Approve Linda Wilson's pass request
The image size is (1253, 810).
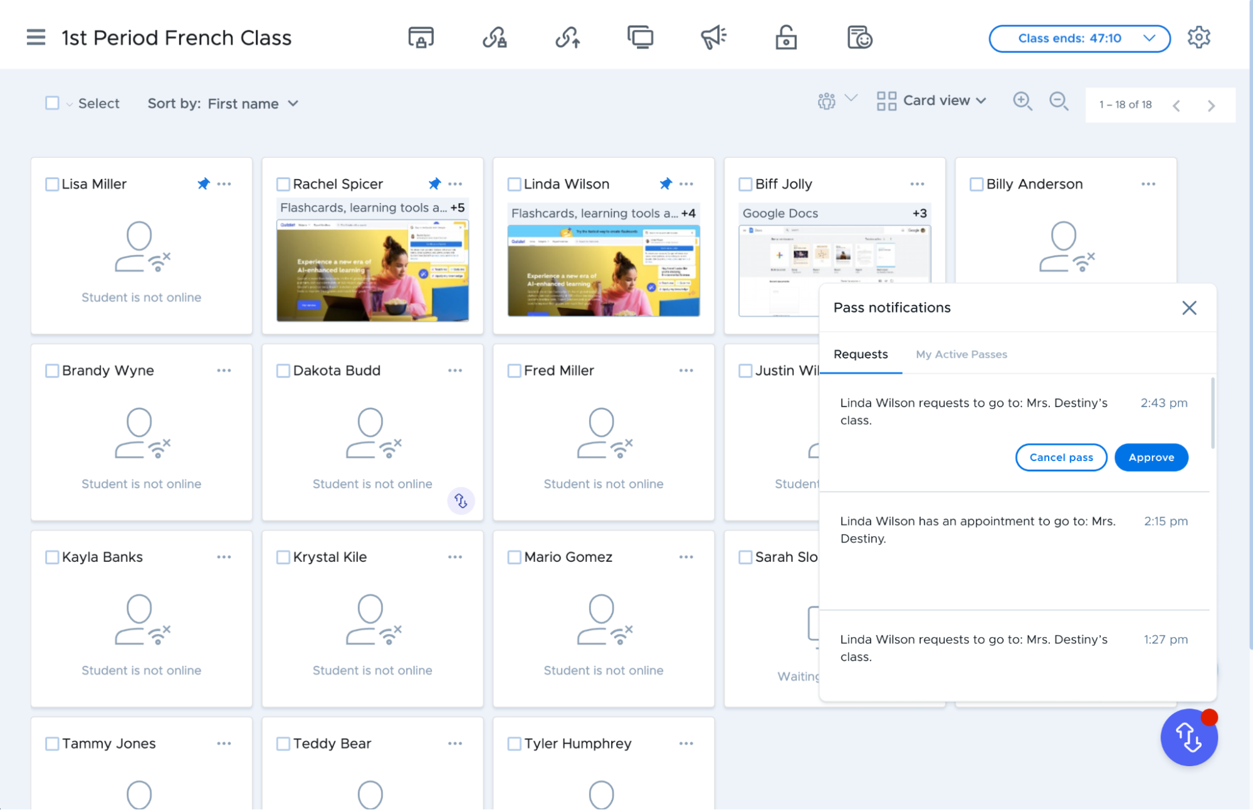click(1151, 457)
